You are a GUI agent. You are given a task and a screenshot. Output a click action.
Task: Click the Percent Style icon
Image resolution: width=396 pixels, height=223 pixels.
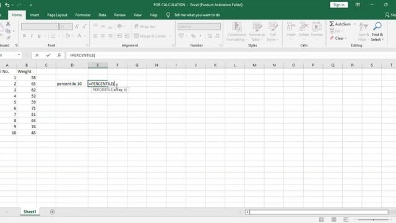[x=193, y=36]
